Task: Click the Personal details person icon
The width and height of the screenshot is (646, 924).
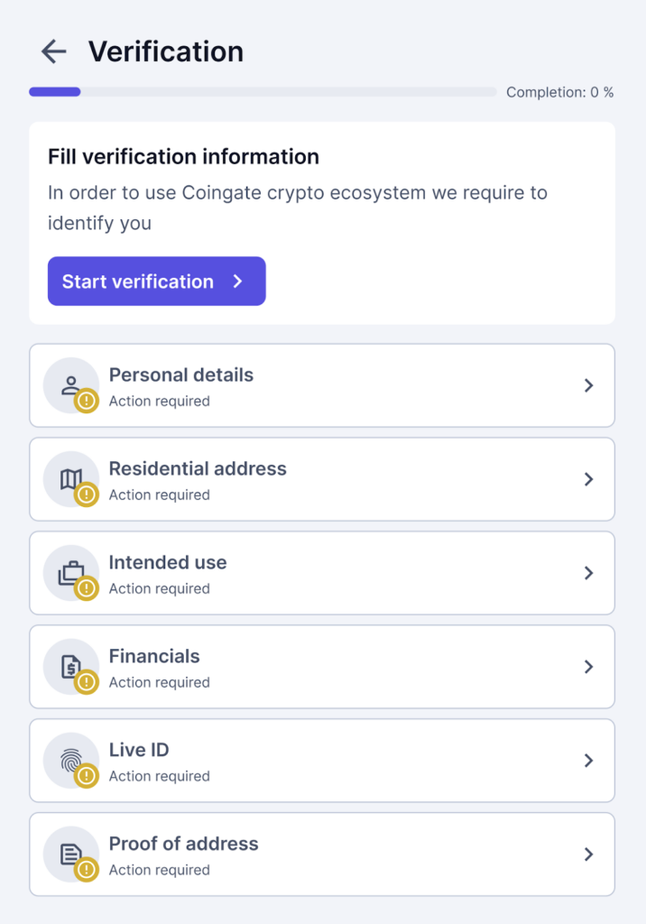Action: click(x=70, y=385)
